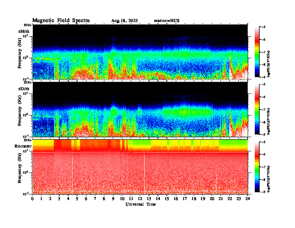Click the '-9' tick on dH/dt color bar
Screen dimensions: 295x228
coord(264,77)
